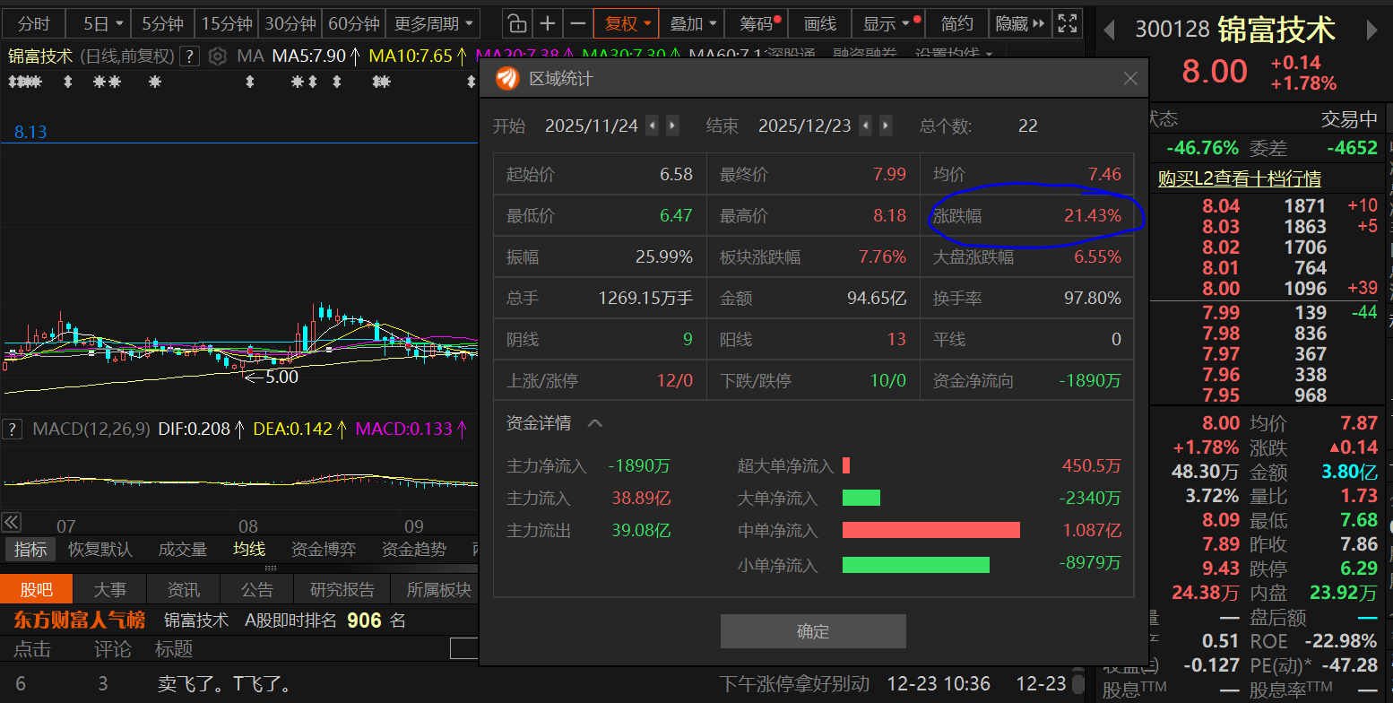Open the post 卖飞了。T飞了。

(x=224, y=685)
